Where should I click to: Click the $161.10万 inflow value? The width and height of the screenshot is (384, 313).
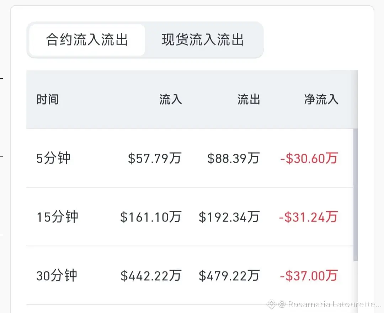(x=151, y=217)
